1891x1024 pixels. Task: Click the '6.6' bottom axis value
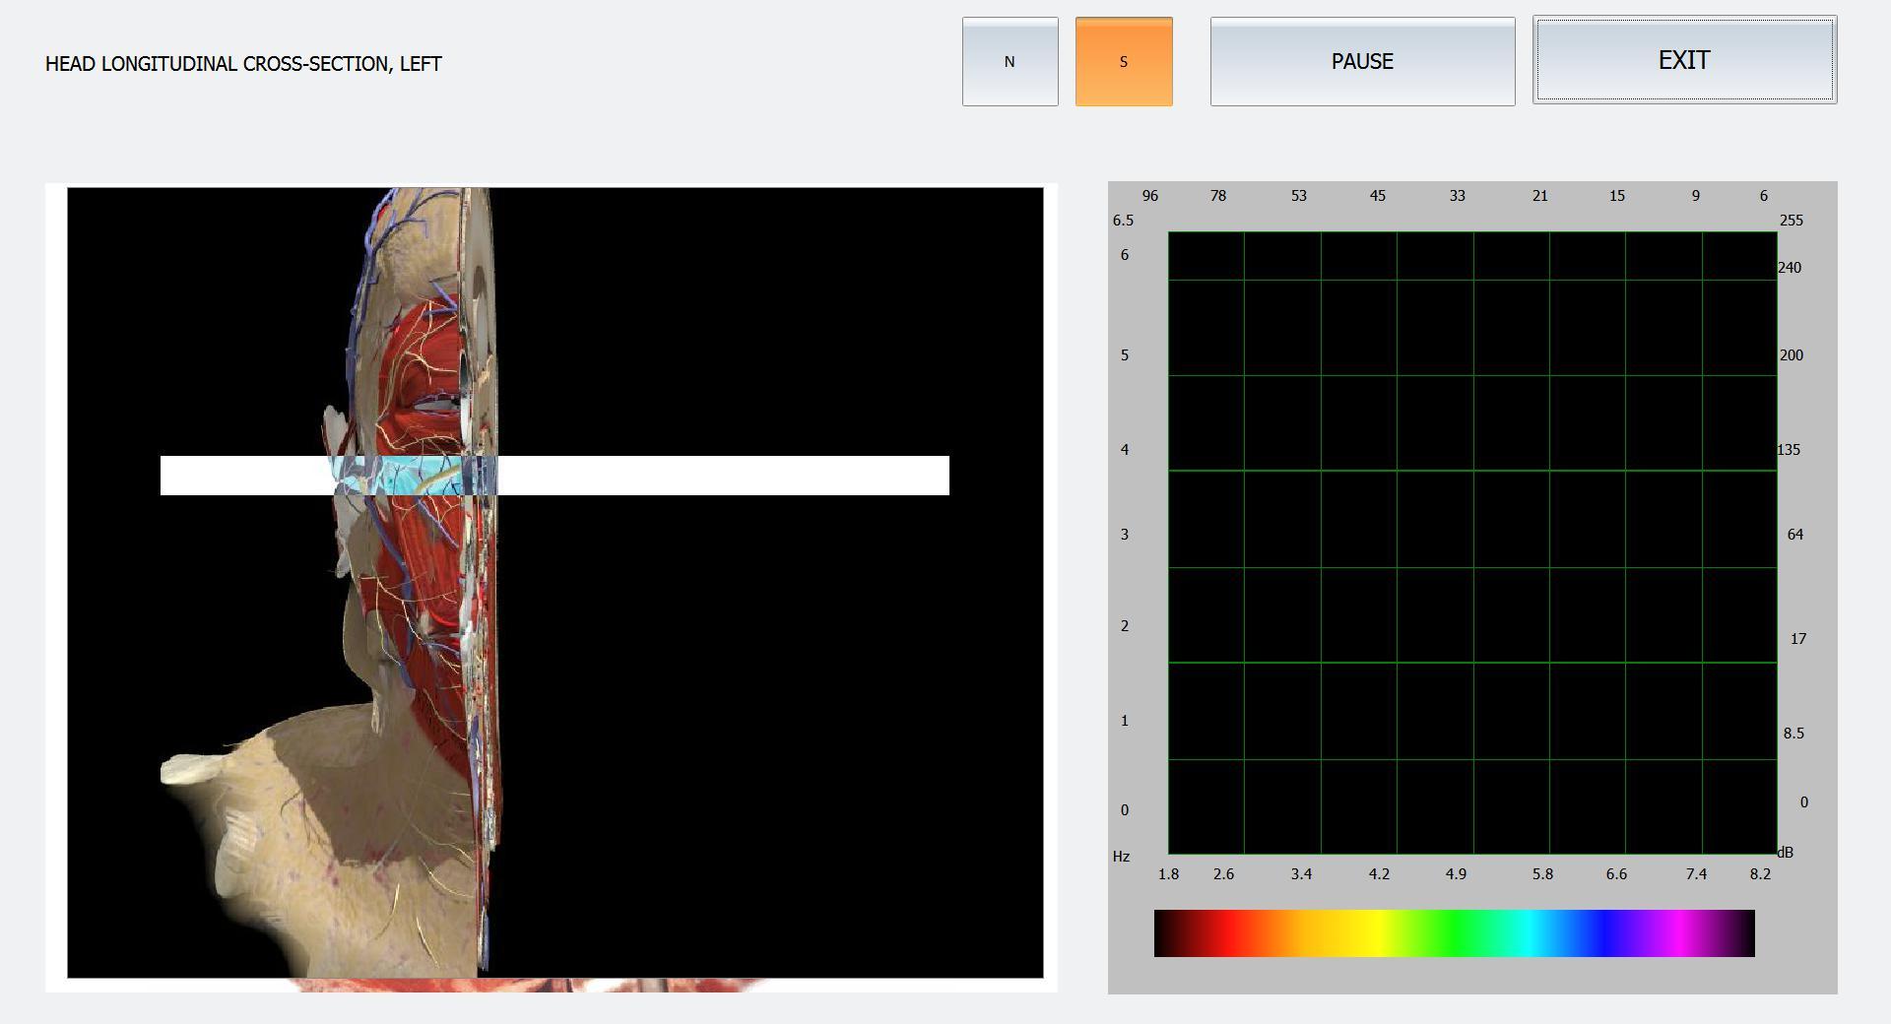(x=1616, y=874)
